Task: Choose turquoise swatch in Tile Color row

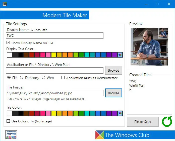Action: click(x=87, y=114)
